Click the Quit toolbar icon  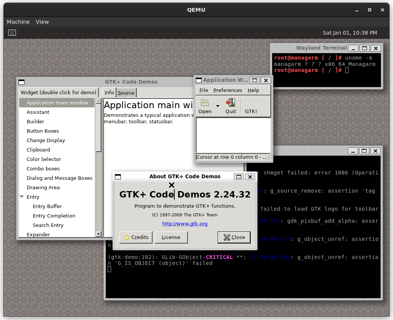231,103
